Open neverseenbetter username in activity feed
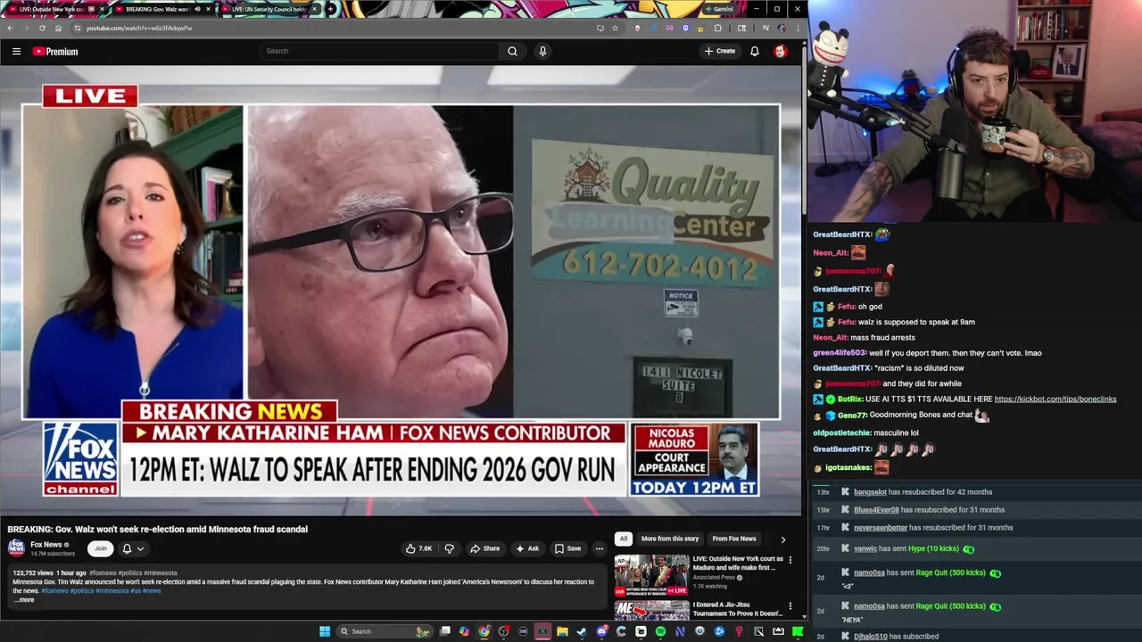This screenshot has width=1142, height=642. click(x=881, y=528)
